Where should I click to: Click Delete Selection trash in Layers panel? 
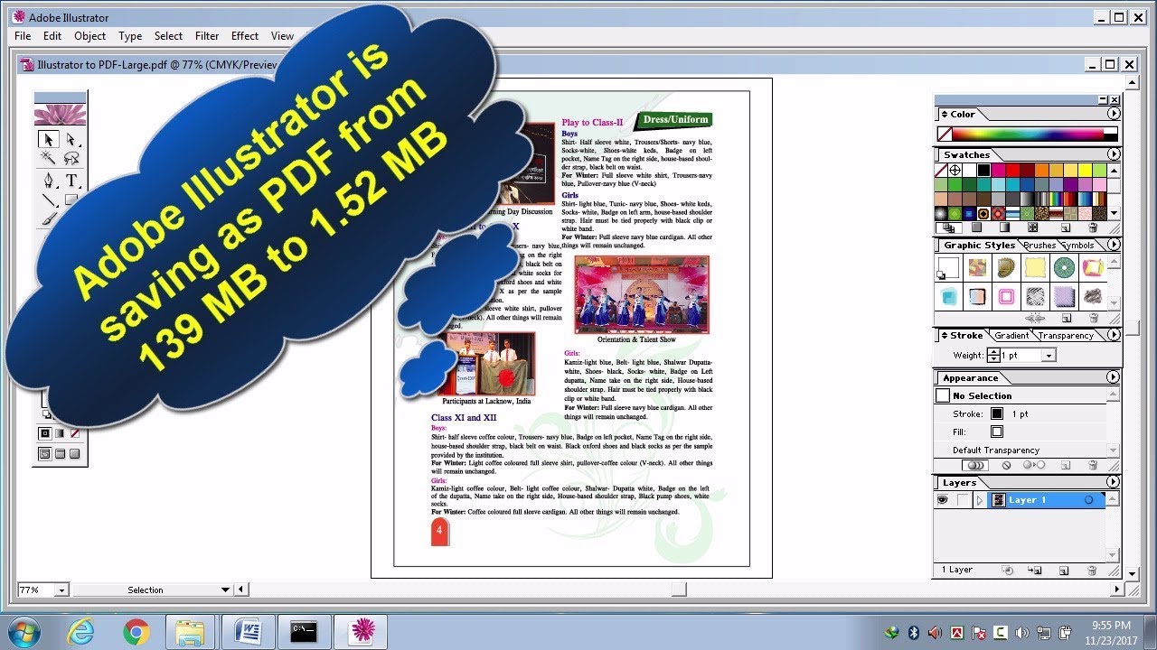1092,571
